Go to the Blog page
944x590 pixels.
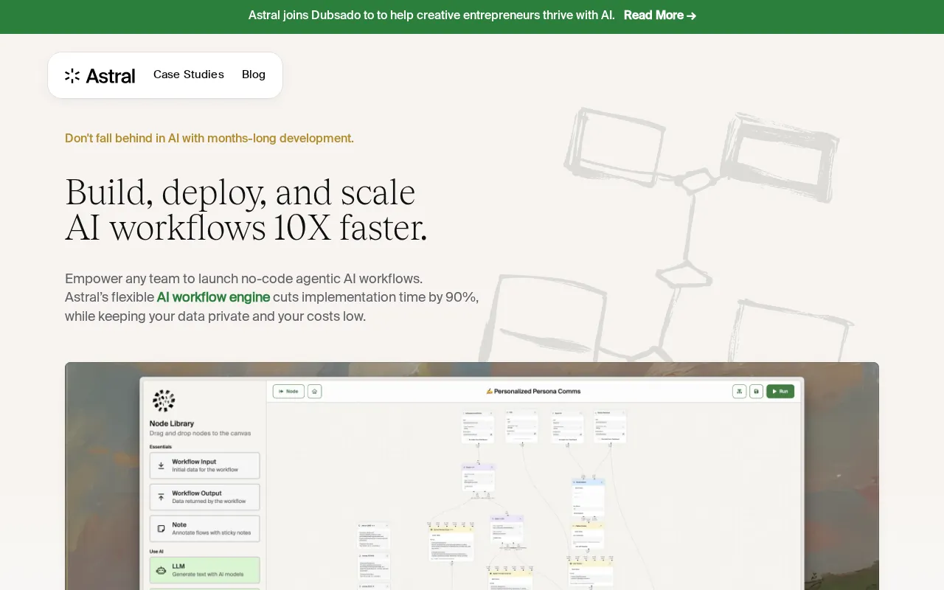pos(254,74)
